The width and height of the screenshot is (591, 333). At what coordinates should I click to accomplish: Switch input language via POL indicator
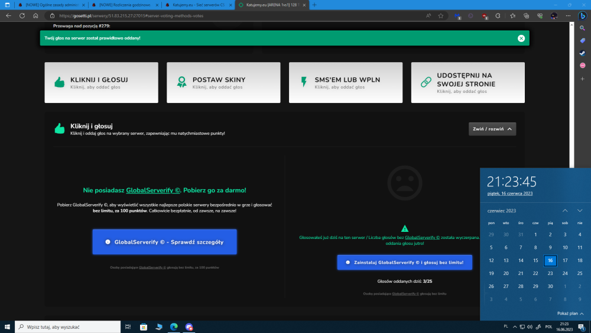pos(548,327)
